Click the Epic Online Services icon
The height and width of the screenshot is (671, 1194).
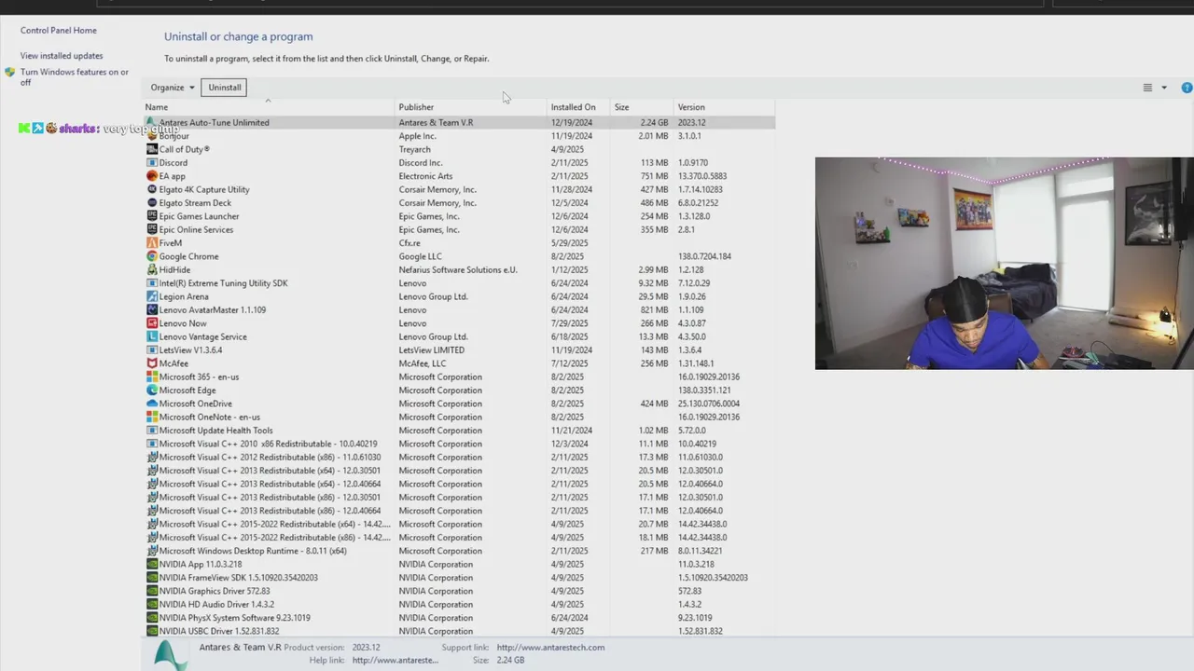152,229
